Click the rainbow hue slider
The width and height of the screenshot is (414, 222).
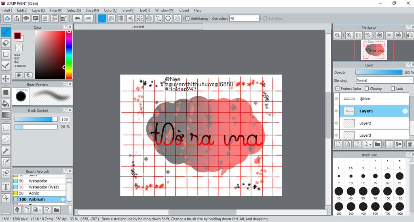69,54
